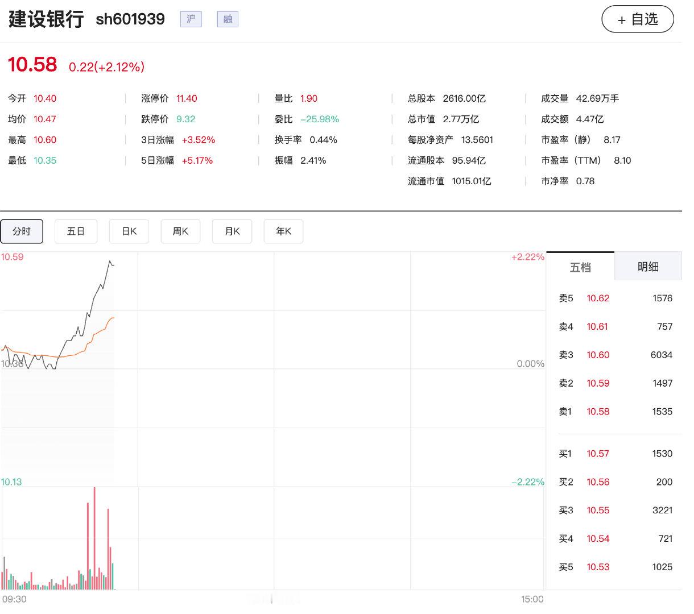Click 换手率 value 0.44%
694x614 pixels.
click(x=323, y=140)
